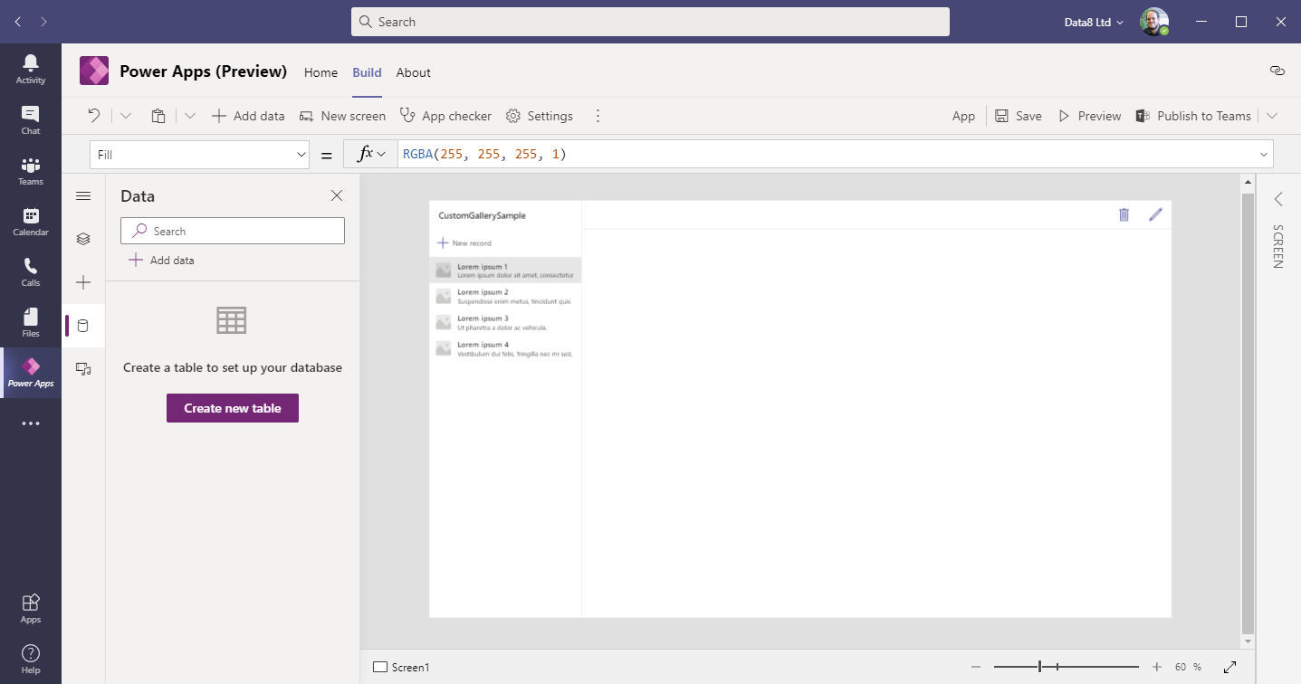Expand the SCREEN properties pane
This screenshot has height=684, width=1301.
1278,199
